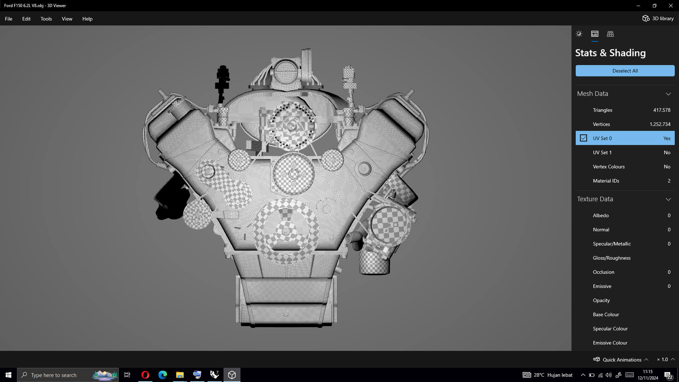679x382 pixels.
Task: Click the 3D Viewer taskbar icon
Action: (232, 375)
